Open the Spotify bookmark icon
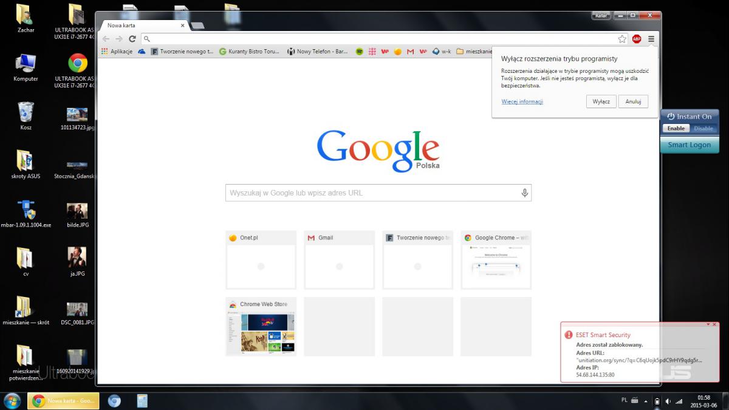 coord(360,52)
